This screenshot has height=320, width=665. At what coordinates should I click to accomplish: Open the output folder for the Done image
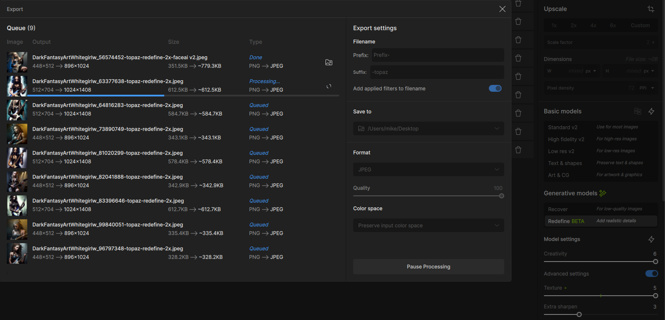(328, 62)
